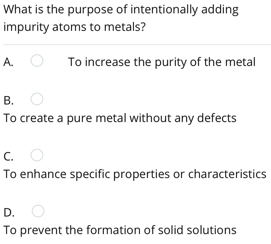
Task: Click 'To enhance specific properties or characteristics' text
Action: pyautogui.click(x=135, y=174)
